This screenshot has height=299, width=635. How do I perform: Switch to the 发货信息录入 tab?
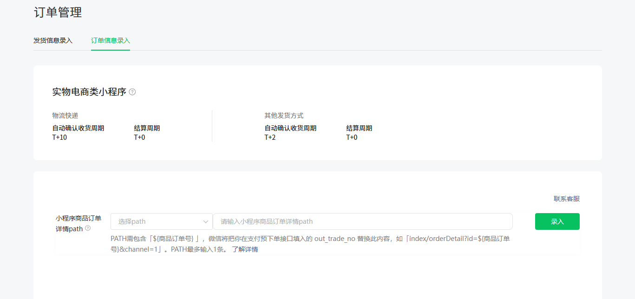pyautogui.click(x=53, y=40)
